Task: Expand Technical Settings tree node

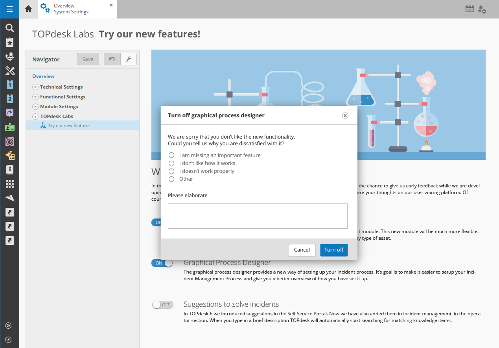Action: (x=35, y=87)
